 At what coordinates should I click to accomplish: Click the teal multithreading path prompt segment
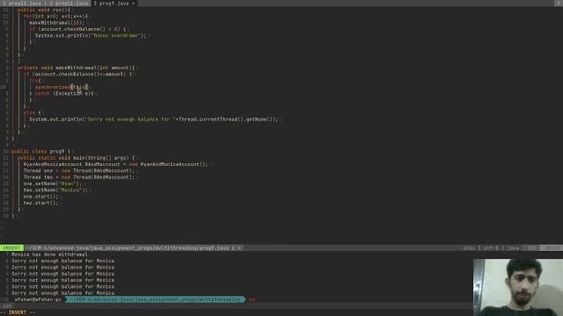155,299
